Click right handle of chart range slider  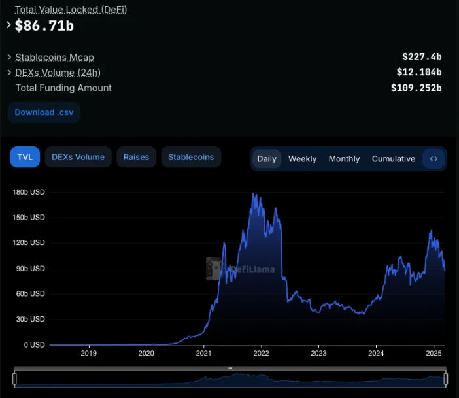pyautogui.click(x=445, y=378)
